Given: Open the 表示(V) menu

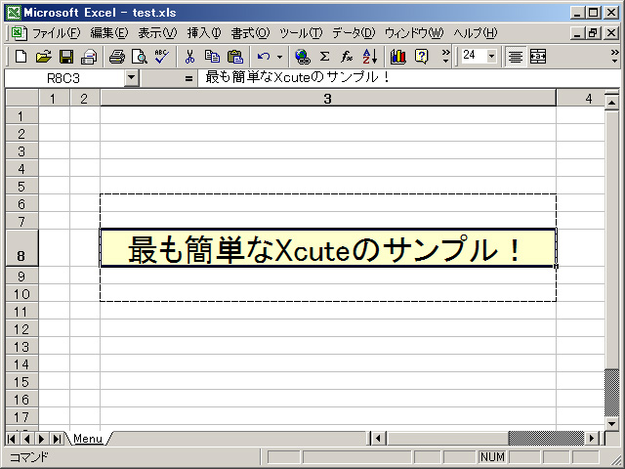Looking at the screenshot, I should 157,33.
